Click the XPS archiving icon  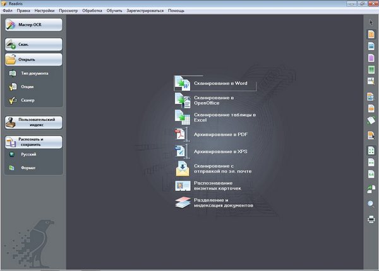(x=182, y=151)
